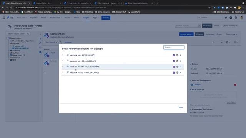The image size is (246, 138).
Task: Open Object type dropdown
Action: click(231, 34)
